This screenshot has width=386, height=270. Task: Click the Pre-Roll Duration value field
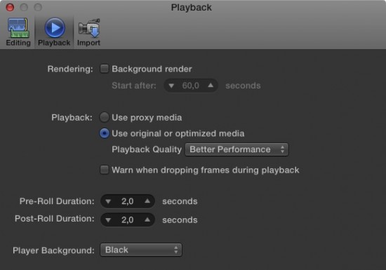pyautogui.click(x=128, y=201)
